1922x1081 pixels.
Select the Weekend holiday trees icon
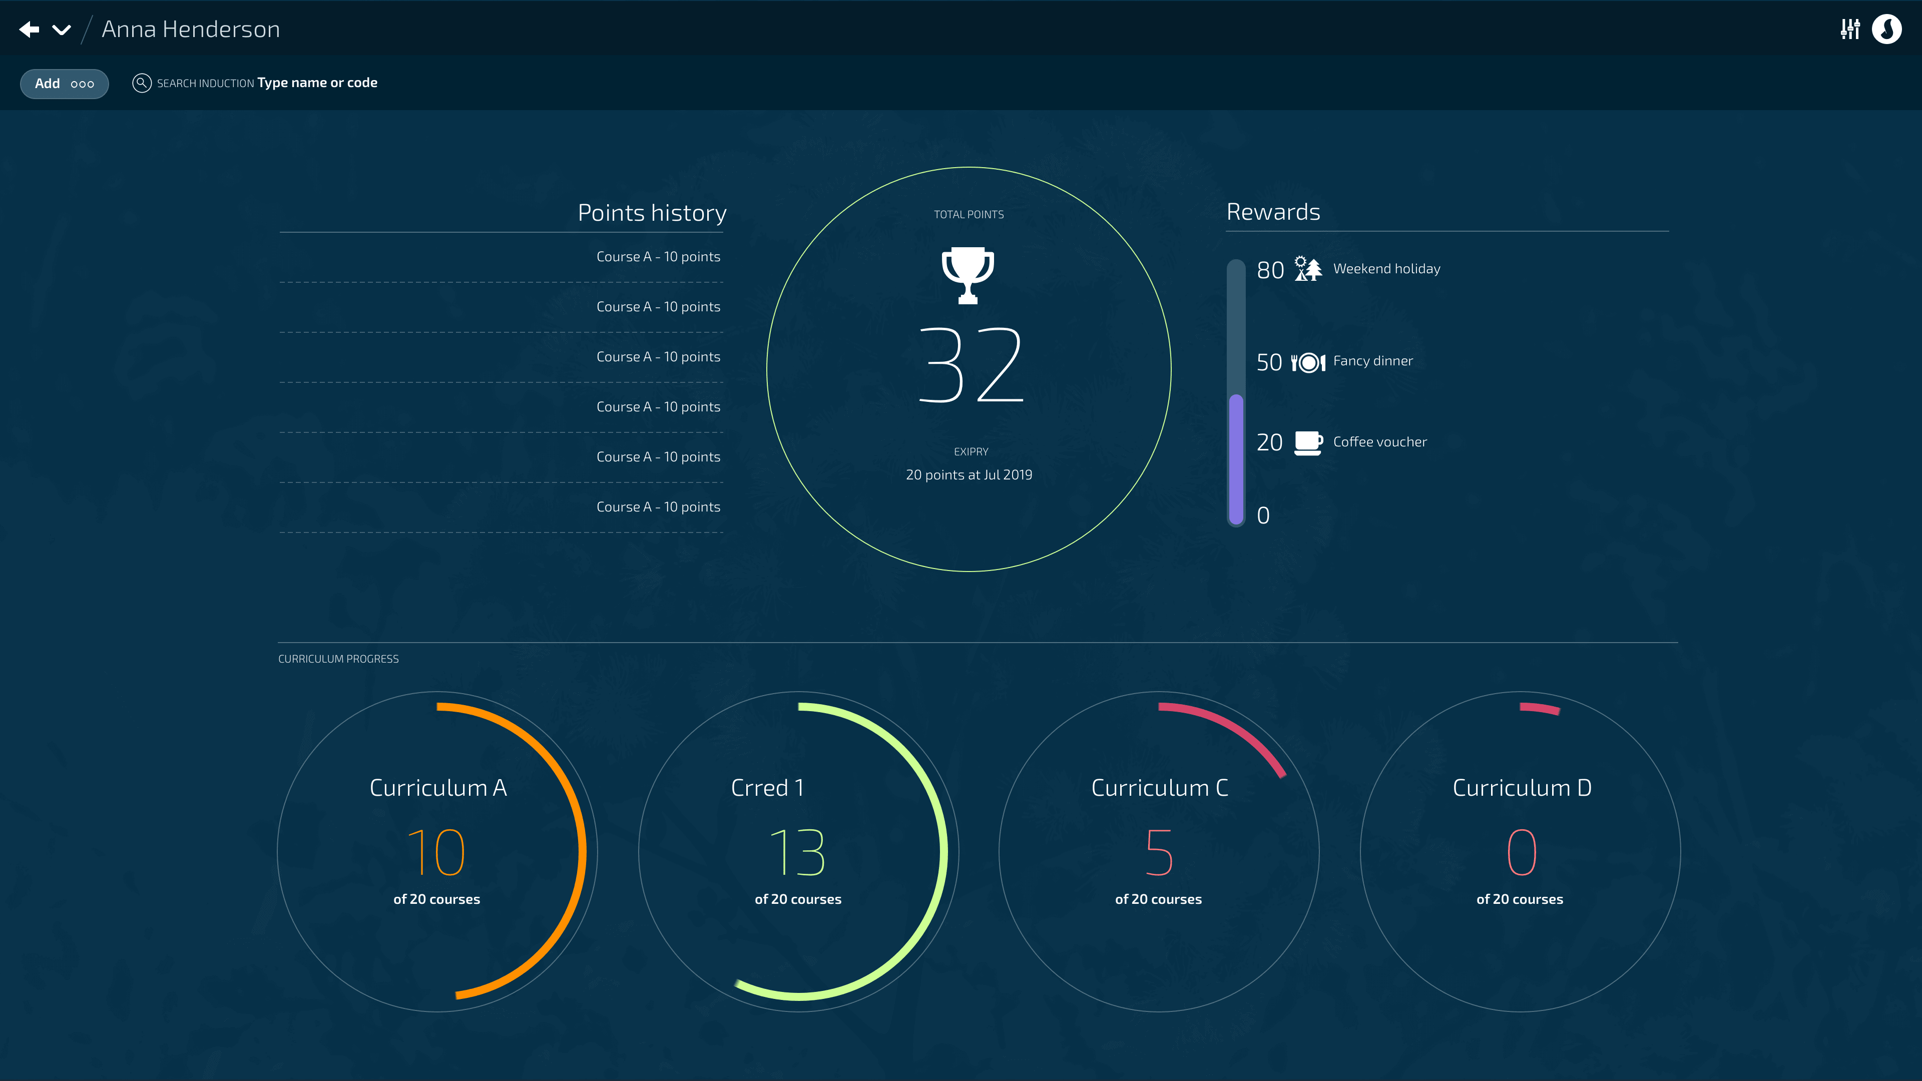[x=1308, y=269]
